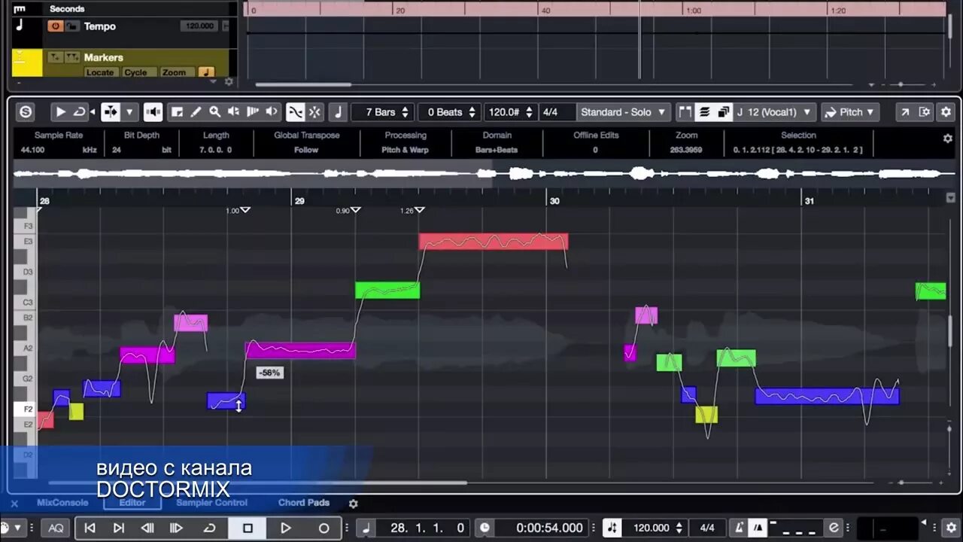Toggle Audition Loop in the editor toolbar
Screen dimensions: 963x542
click(79, 112)
